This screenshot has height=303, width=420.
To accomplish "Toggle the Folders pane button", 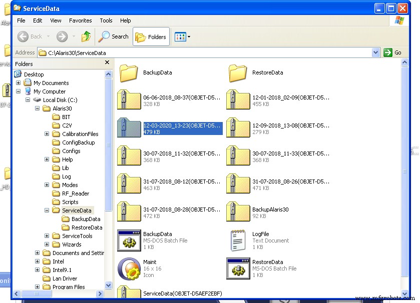I will pyautogui.click(x=151, y=37).
